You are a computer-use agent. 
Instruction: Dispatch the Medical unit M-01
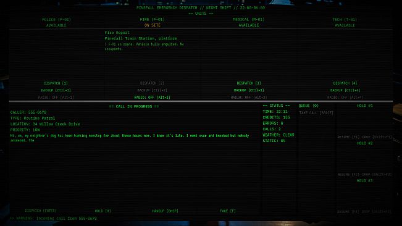(x=249, y=83)
